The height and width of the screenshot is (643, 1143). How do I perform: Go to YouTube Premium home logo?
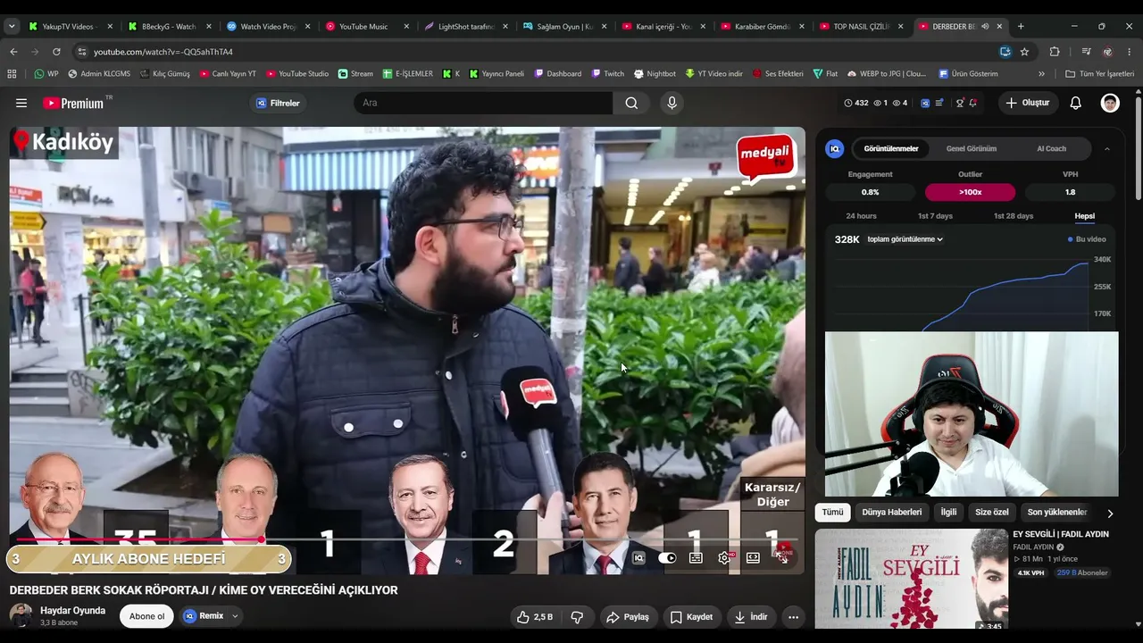(73, 103)
